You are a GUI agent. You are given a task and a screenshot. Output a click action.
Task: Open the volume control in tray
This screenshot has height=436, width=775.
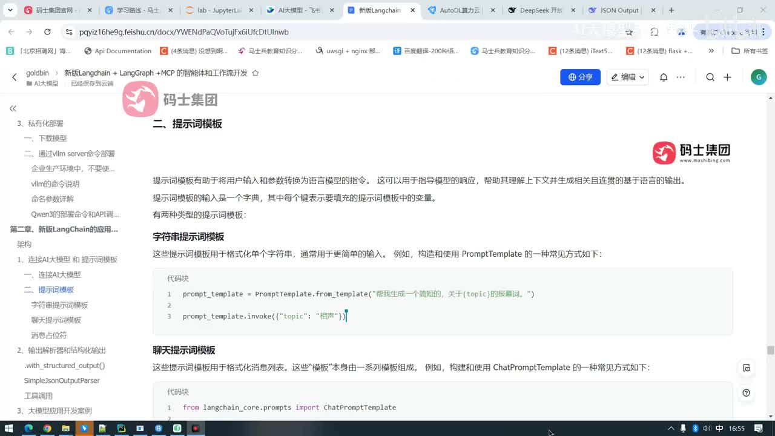click(x=707, y=428)
